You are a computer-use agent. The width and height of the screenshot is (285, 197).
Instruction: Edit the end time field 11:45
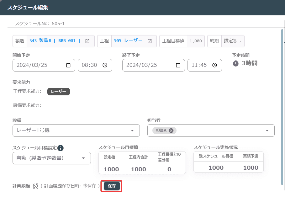tap(205, 65)
